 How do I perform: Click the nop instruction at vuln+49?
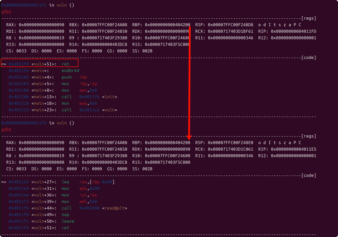pos(66,215)
